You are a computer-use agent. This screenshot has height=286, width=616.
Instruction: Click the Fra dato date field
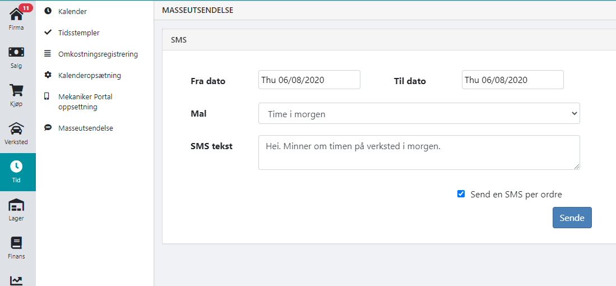click(309, 80)
